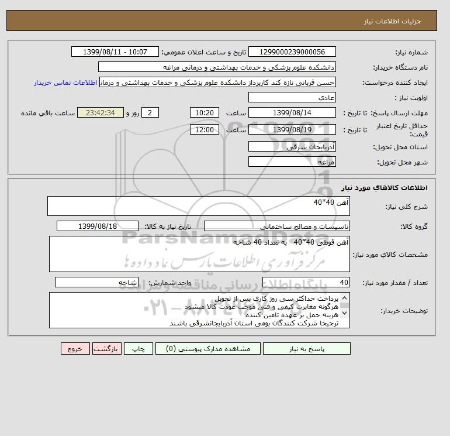Click the چاپ print button

139,349
